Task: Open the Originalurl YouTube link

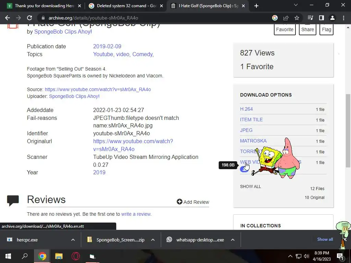Action: [133, 145]
